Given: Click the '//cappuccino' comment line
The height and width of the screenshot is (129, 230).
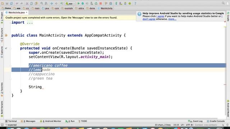Looking at the screenshot, I should click(x=42, y=74).
